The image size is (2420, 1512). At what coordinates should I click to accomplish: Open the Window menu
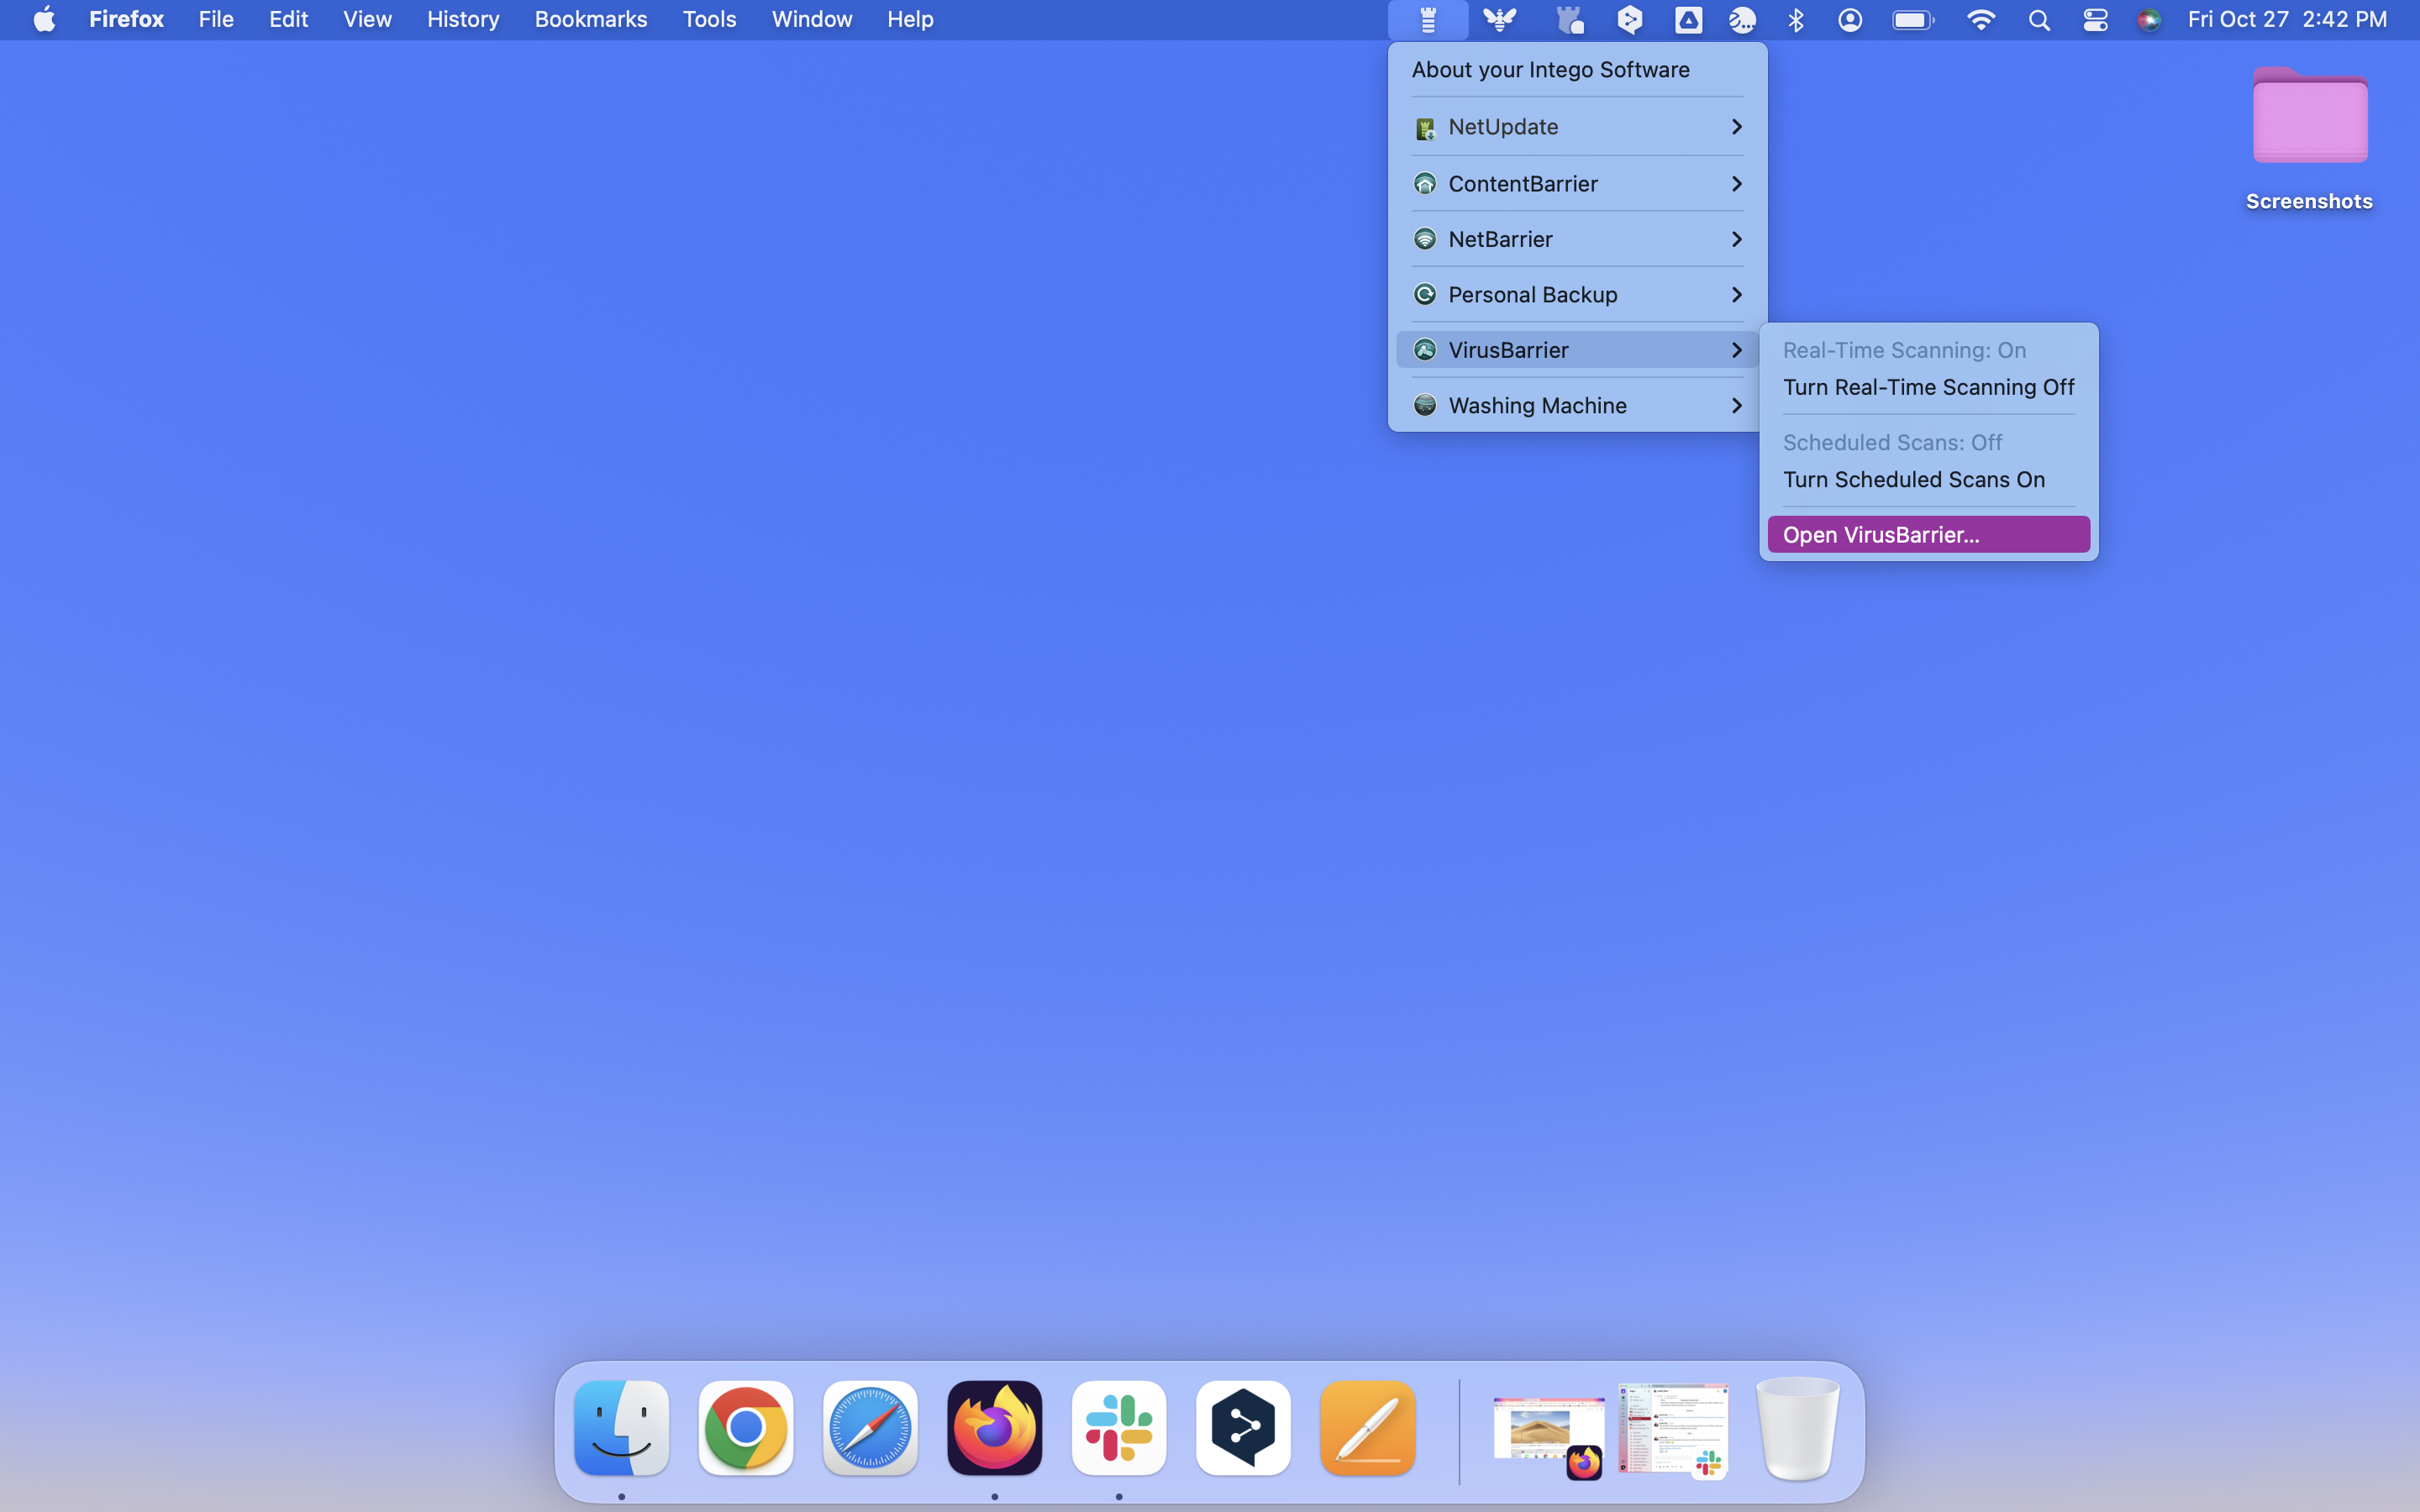[x=812, y=19]
